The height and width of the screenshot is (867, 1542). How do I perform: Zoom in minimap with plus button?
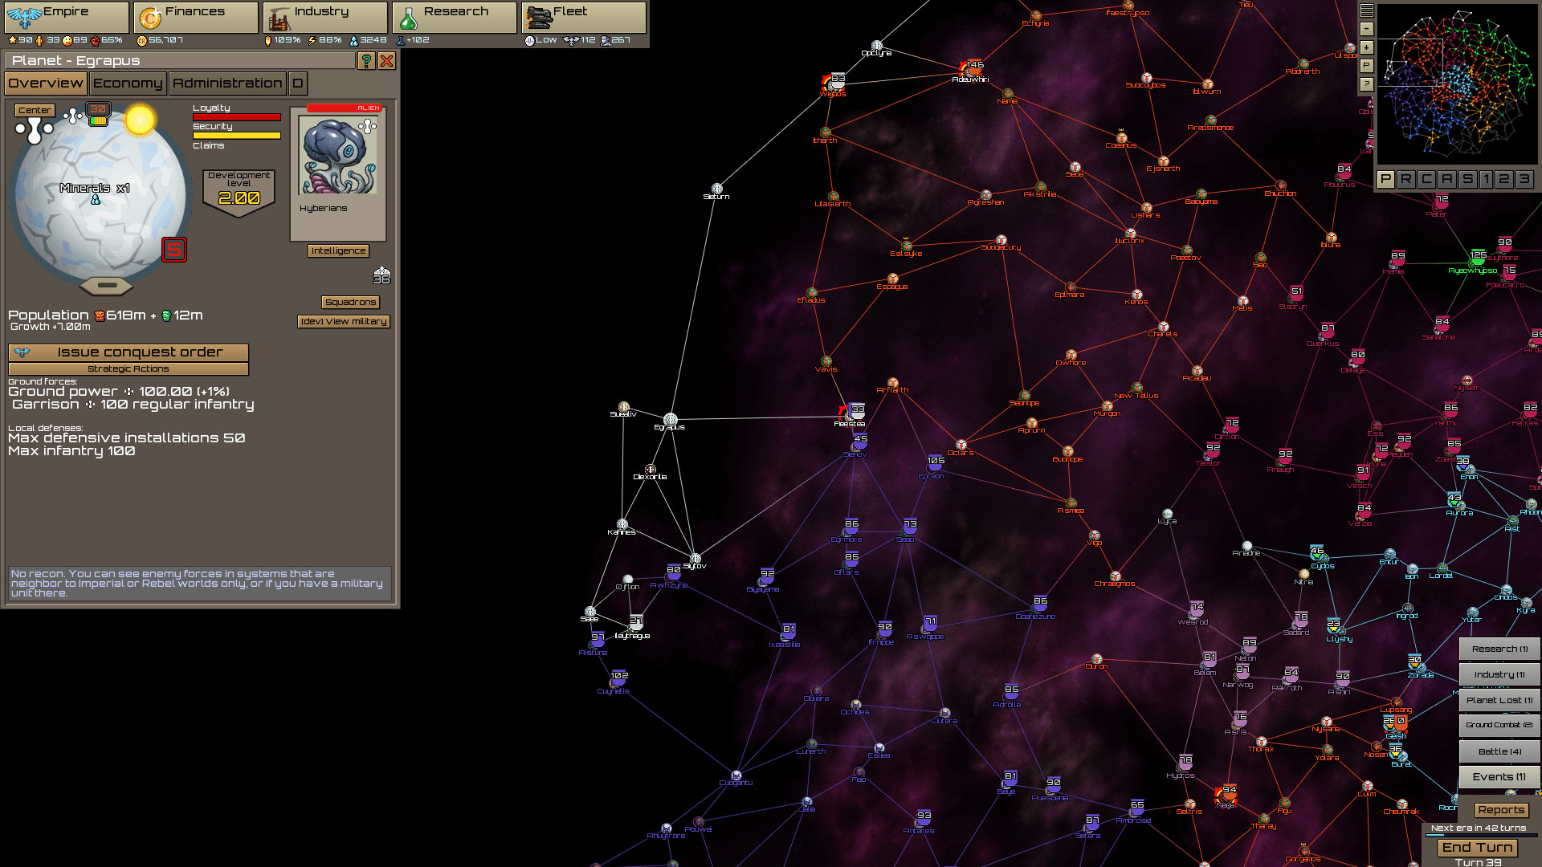(1367, 47)
